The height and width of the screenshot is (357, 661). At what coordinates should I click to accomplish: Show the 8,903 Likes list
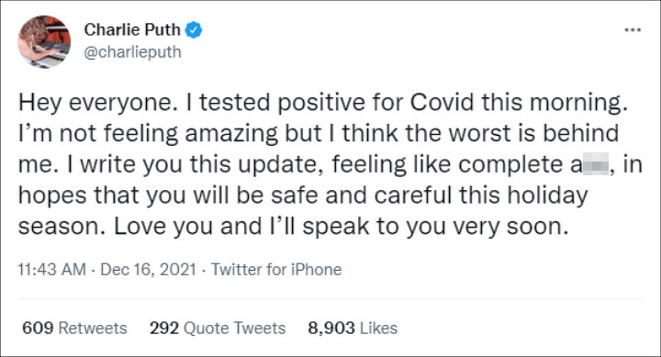point(353,328)
